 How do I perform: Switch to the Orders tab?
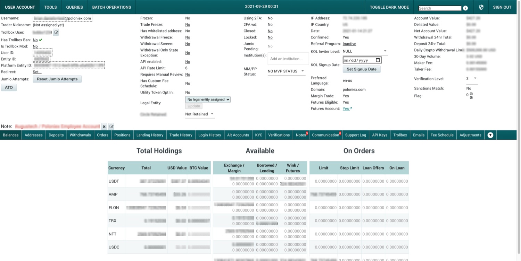pyautogui.click(x=102, y=135)
